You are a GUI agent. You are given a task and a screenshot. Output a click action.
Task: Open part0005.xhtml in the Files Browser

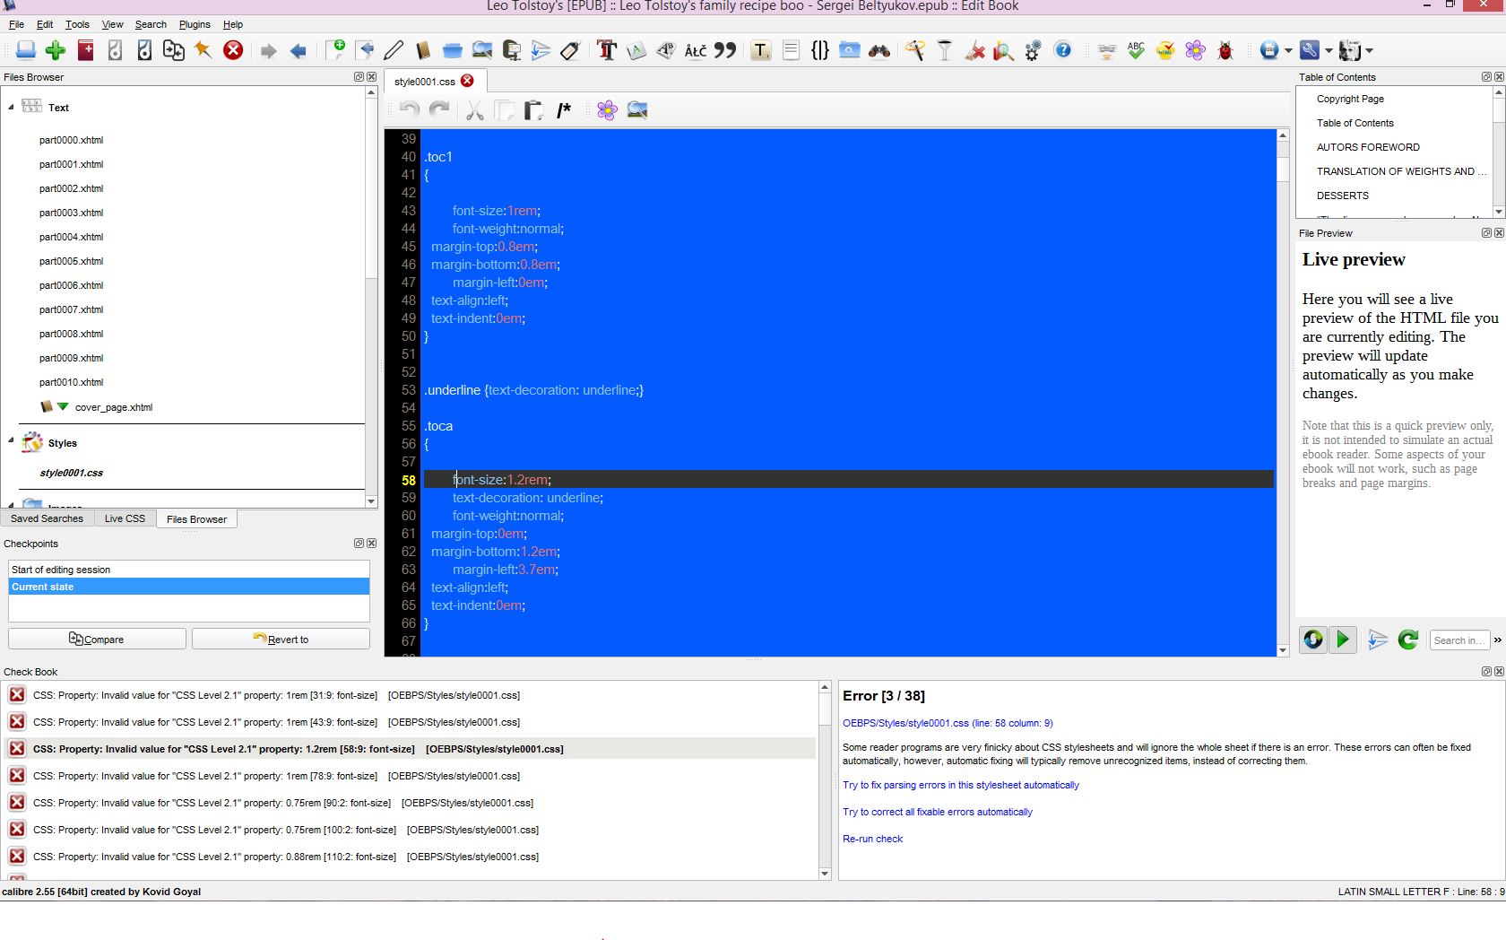tap(72, 261)
